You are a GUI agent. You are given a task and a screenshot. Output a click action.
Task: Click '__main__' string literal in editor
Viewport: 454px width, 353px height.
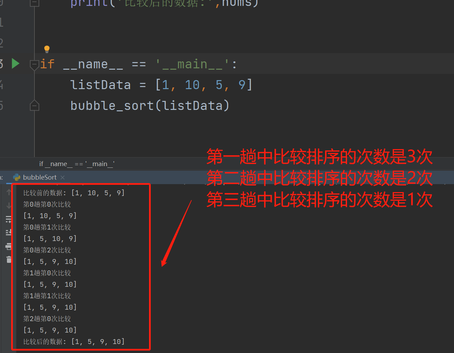coord(192,64)
